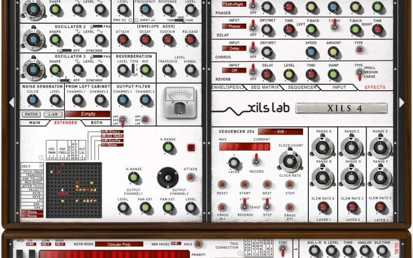Click the Clock Rate dial

click(290, 161)
